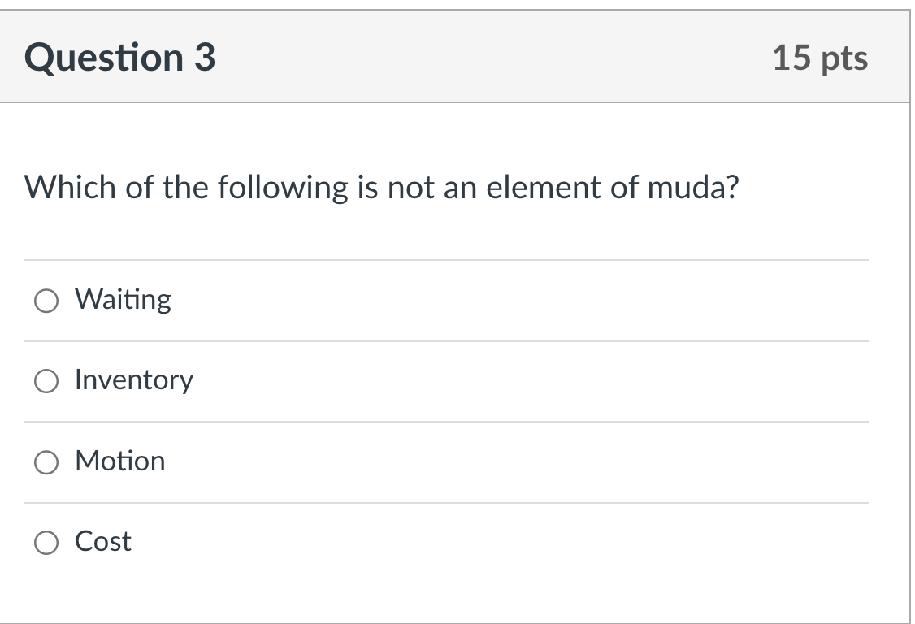915x624 pixels.
Task: Pick Inventory as the answer choice
Action: [46, 380]
